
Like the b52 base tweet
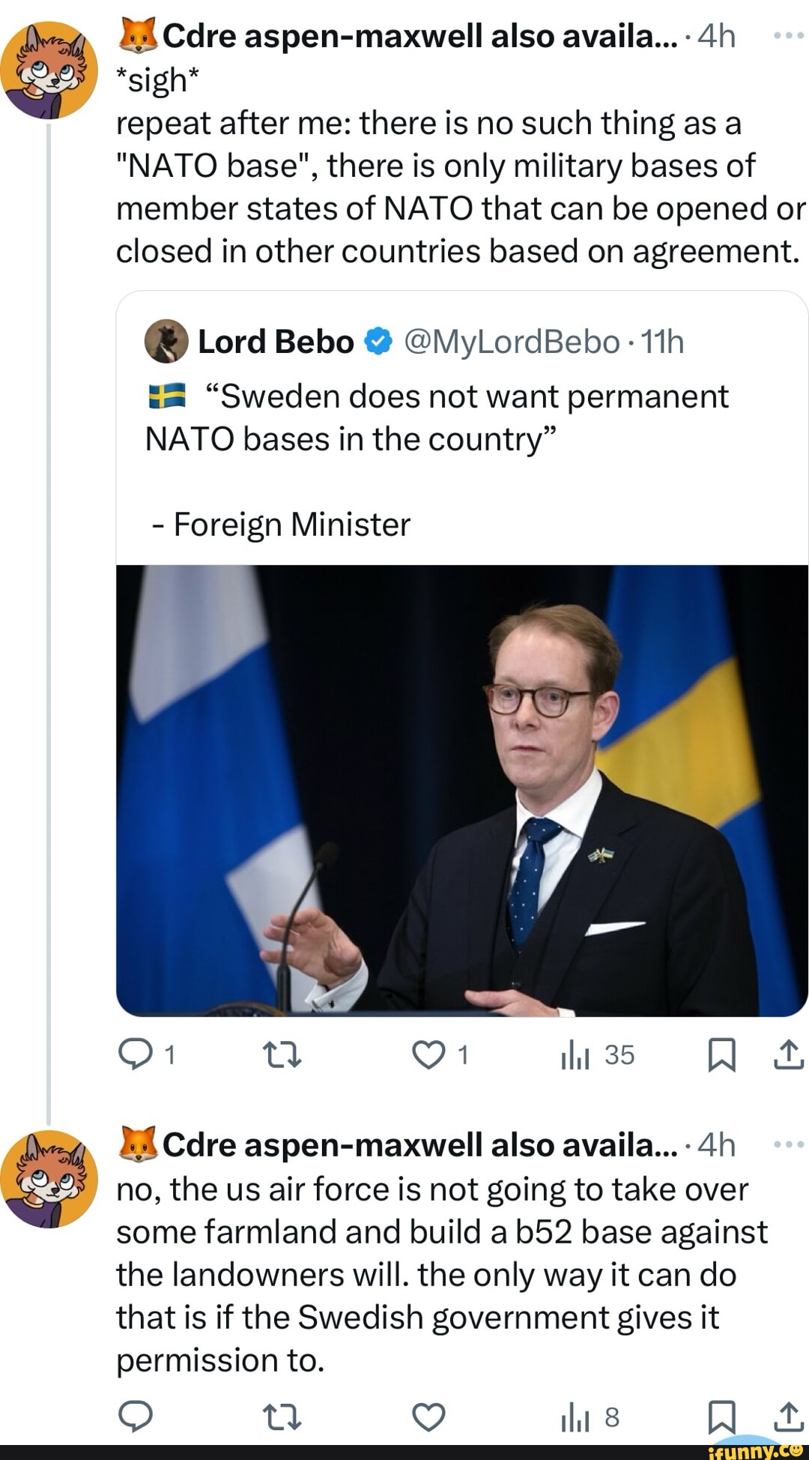click(428, 1417)
